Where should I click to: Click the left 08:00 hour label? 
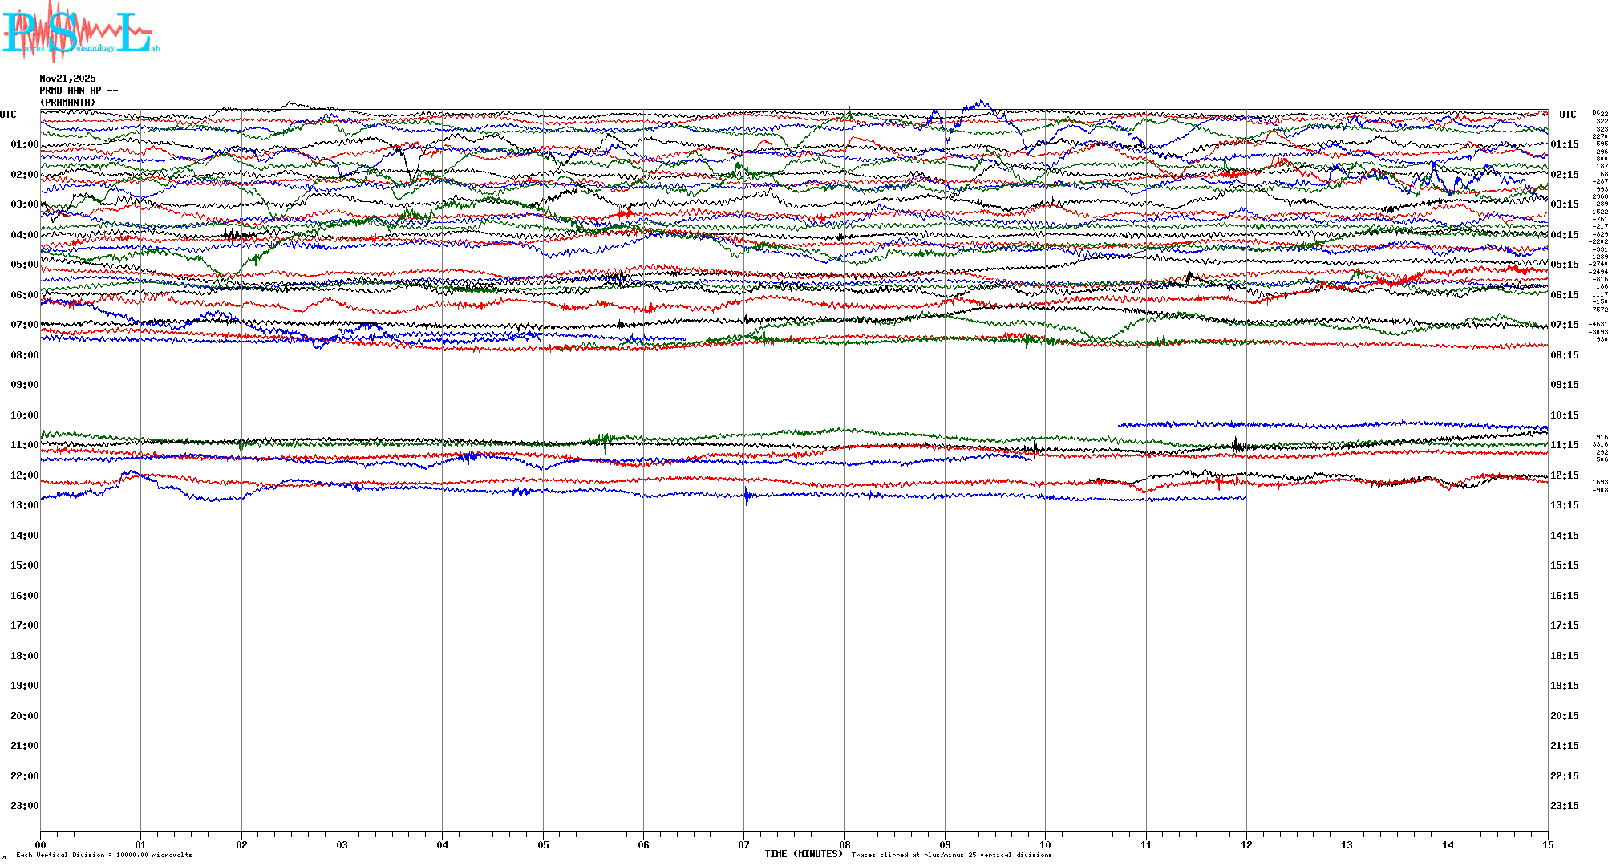click(24, 355)
